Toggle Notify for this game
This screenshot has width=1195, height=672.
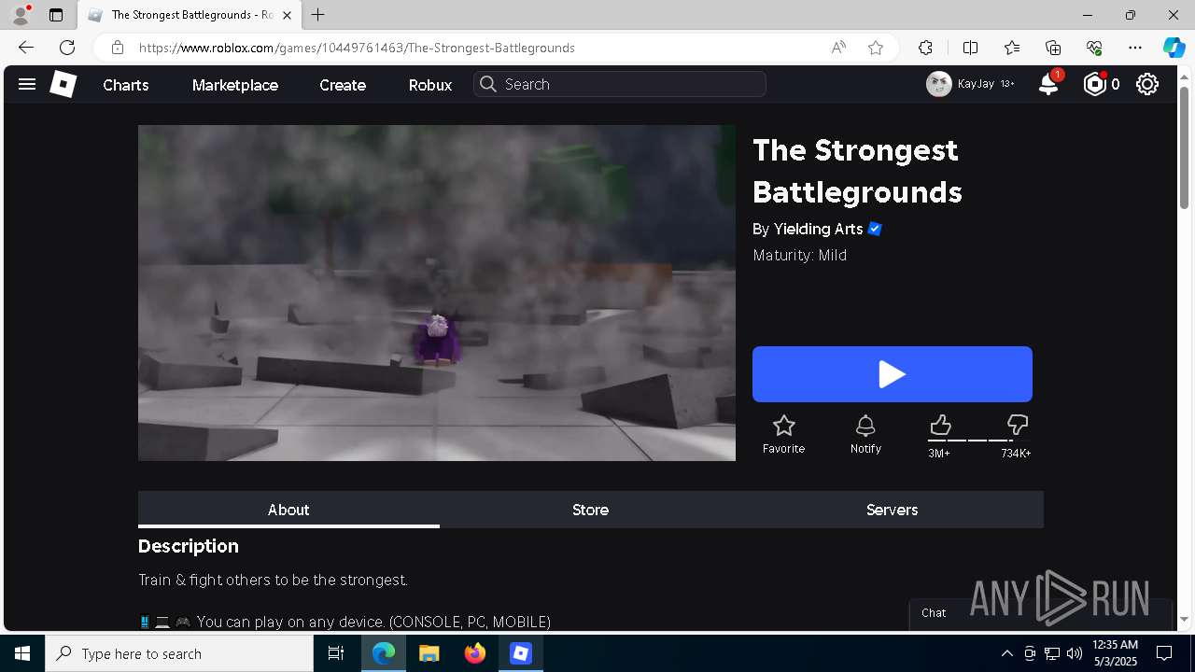pos(865,435)
